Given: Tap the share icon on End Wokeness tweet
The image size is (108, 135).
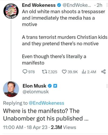Looking at the screenshot, I should coord(103,72).
